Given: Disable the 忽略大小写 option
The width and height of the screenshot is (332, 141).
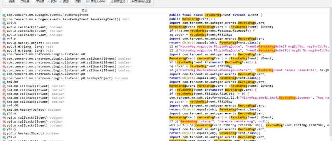Looking at the screenshot, I should (x=88, y=1).
